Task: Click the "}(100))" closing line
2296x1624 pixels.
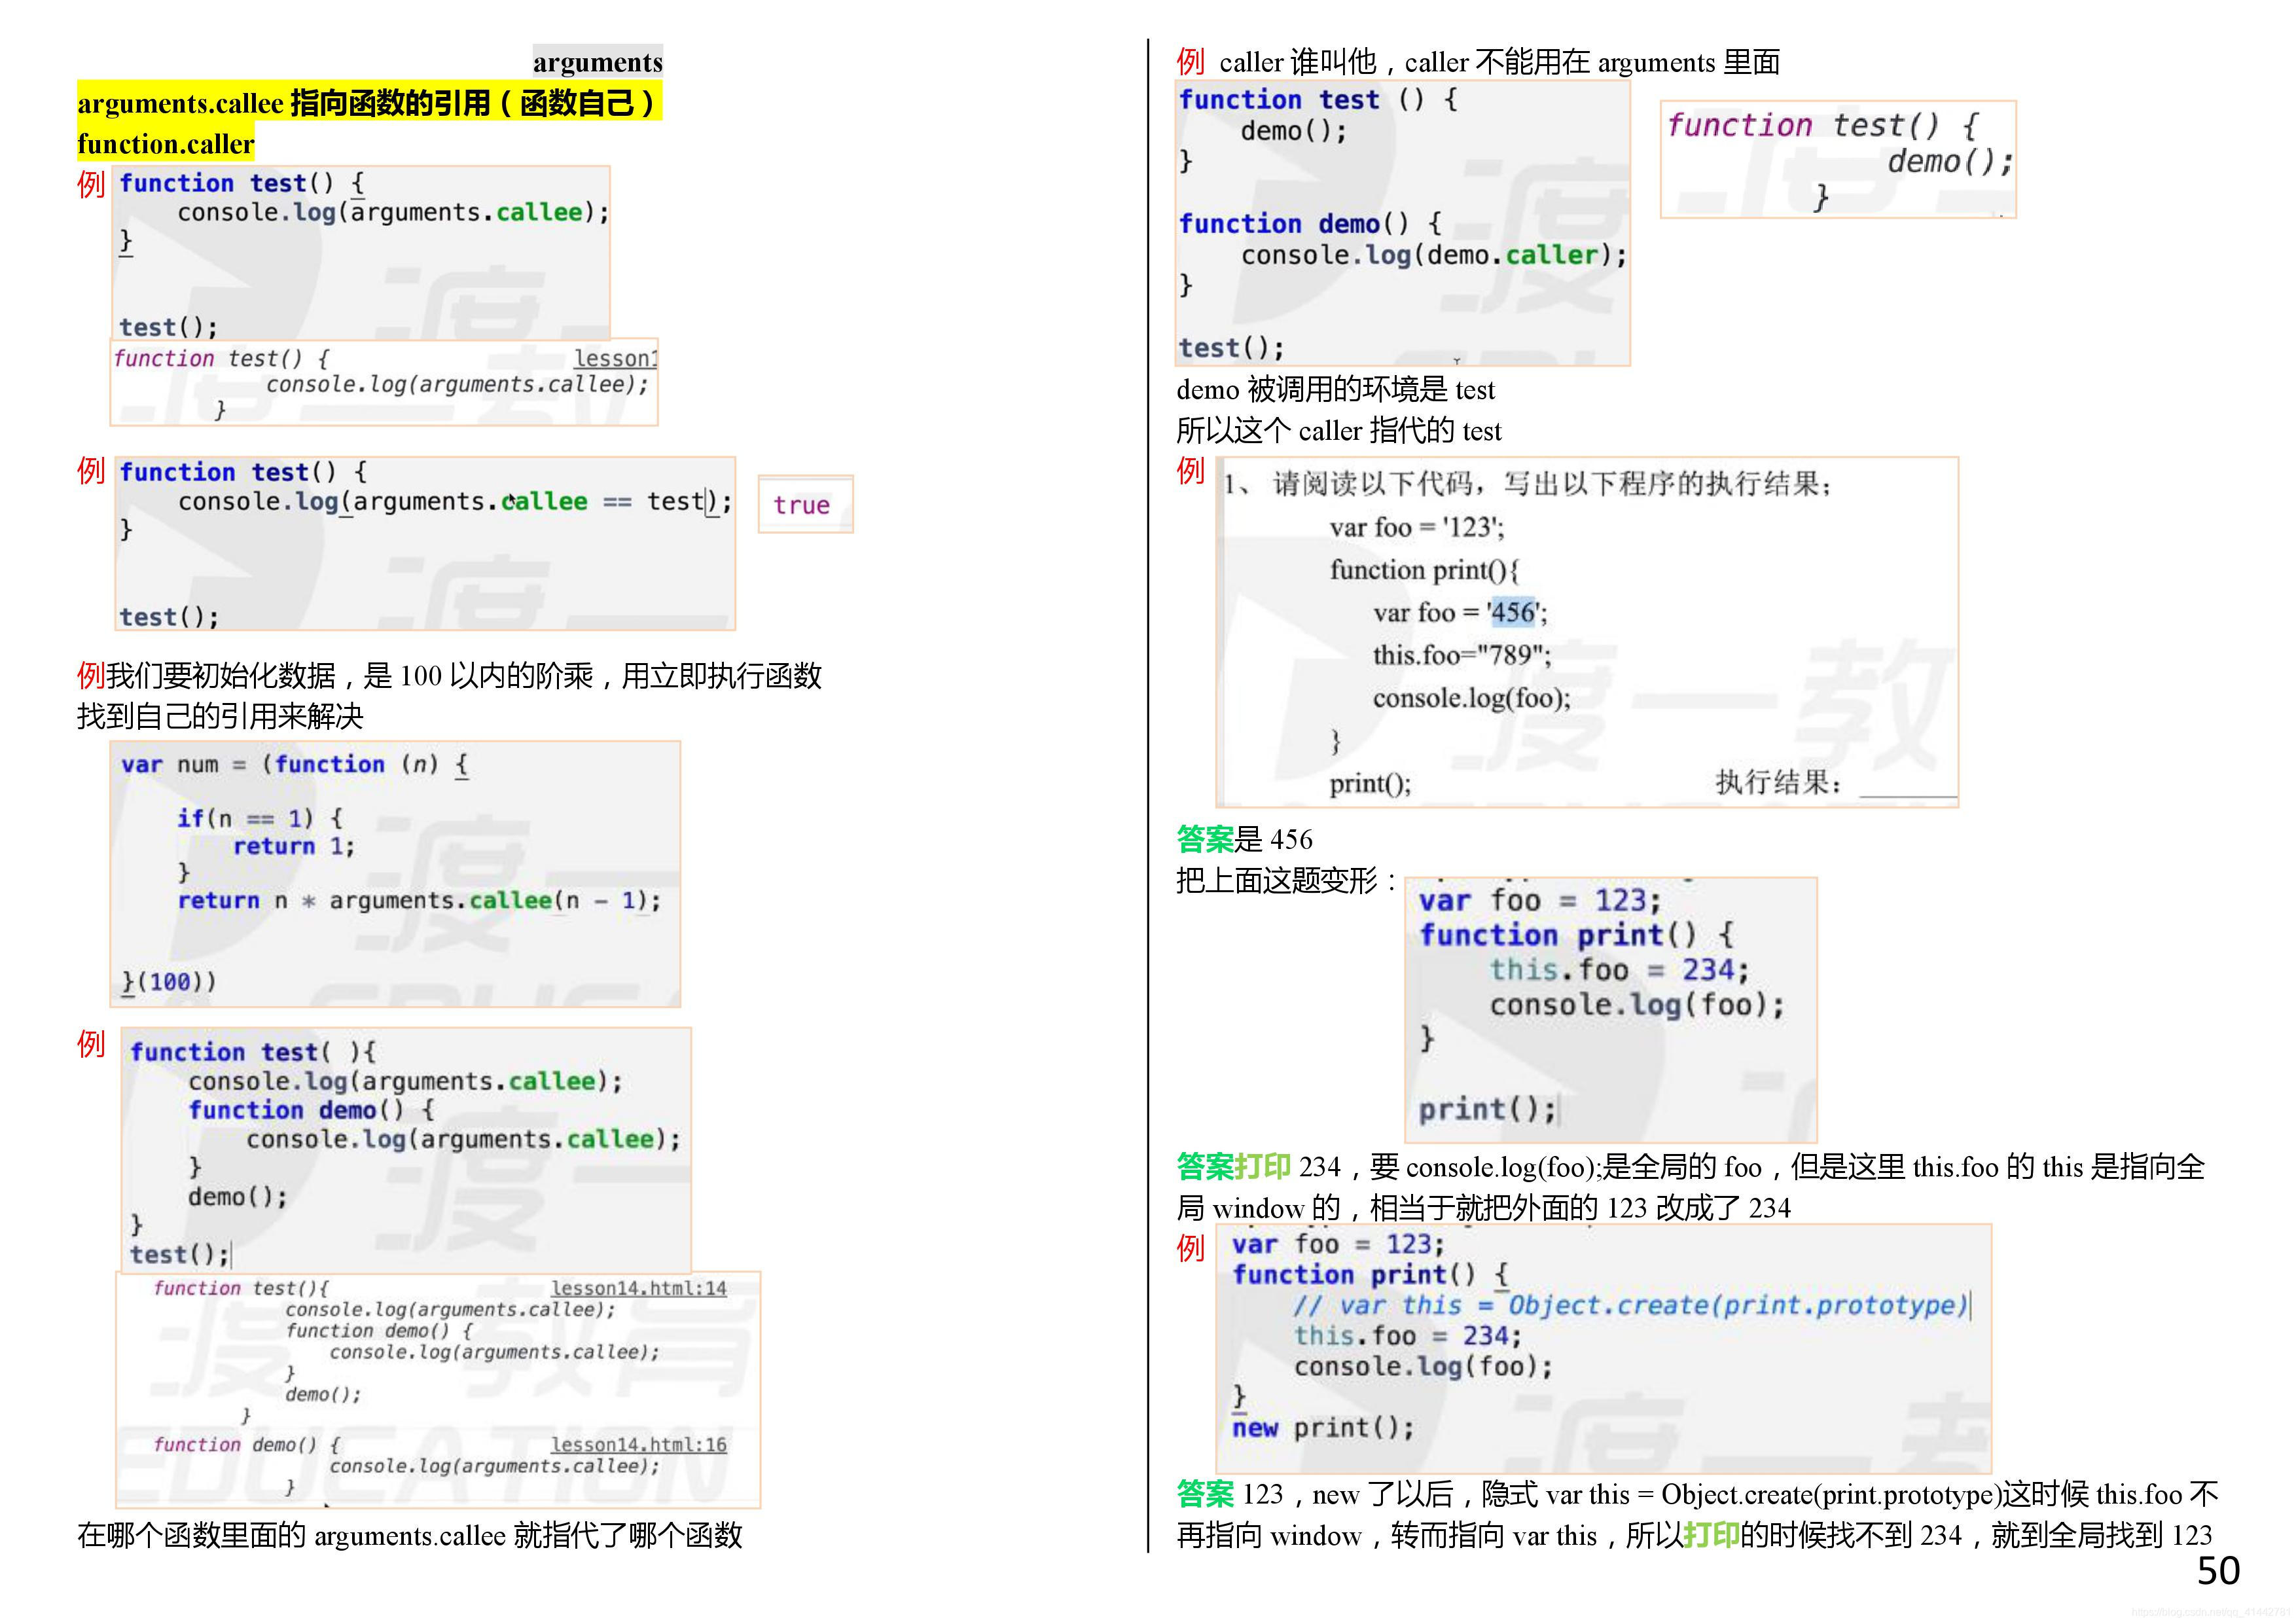Action: pyautogui.click(x=168, y=982)
